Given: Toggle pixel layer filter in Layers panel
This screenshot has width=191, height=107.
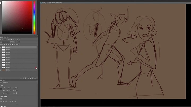Looking at the screenshot, I should 9,40.
